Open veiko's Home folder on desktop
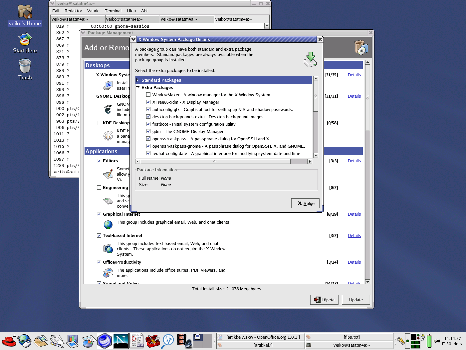Screen dimensions: 466x350 pos(25,15)
